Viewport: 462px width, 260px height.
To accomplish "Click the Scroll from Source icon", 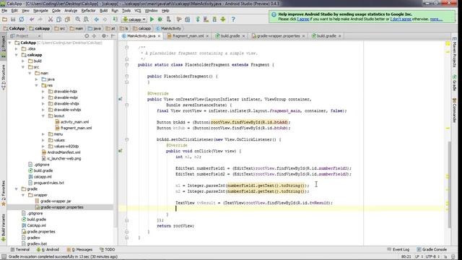I will (x=87, y=36).
